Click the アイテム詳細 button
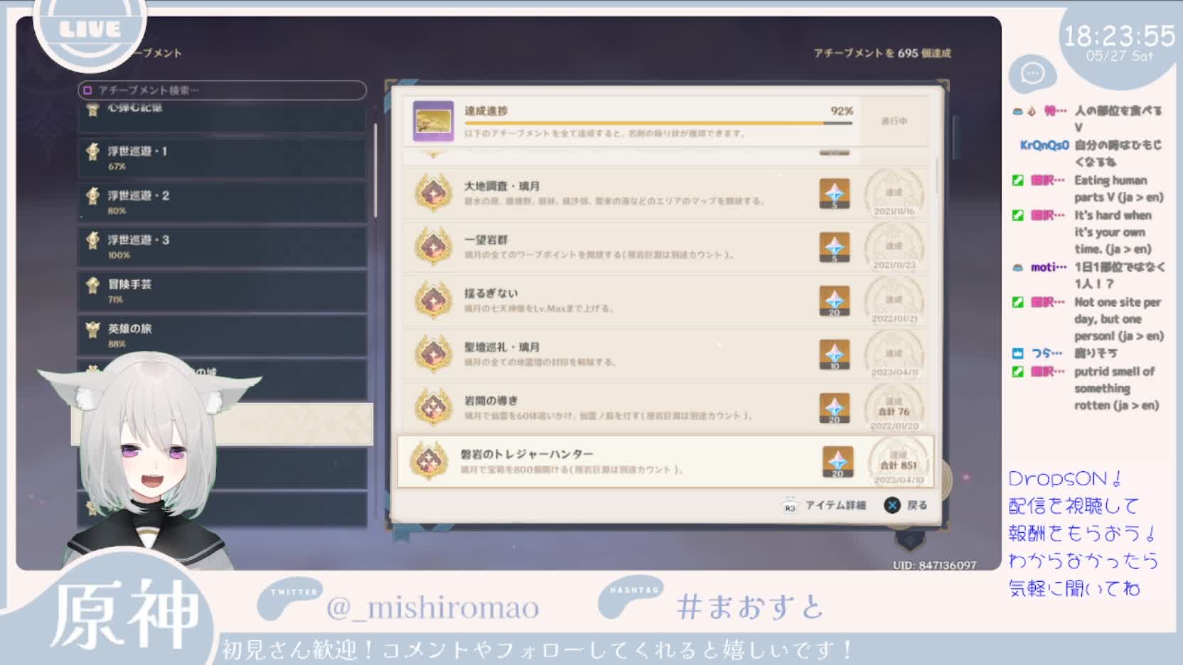Viewport: 1183px width, 665px height. click(823, 505)
